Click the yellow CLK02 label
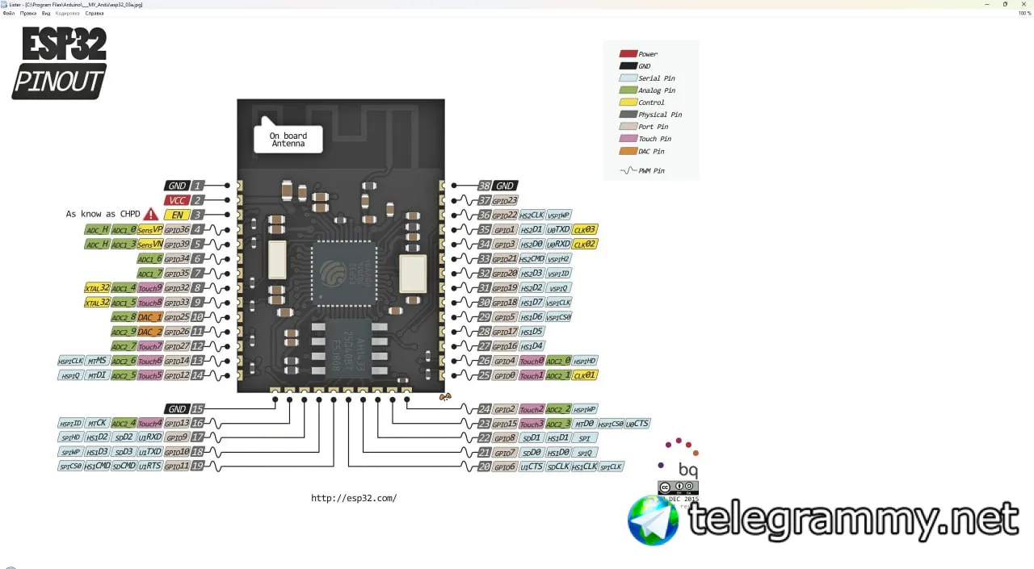Image resolution: width=1034 pixels, height=569 pixels. click(585, 244)
